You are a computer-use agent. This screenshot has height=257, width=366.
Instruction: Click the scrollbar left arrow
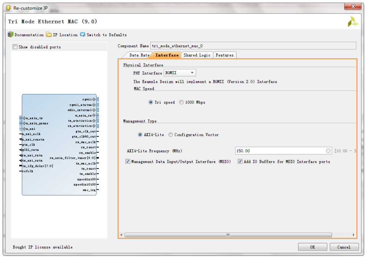tap(121, 235)
